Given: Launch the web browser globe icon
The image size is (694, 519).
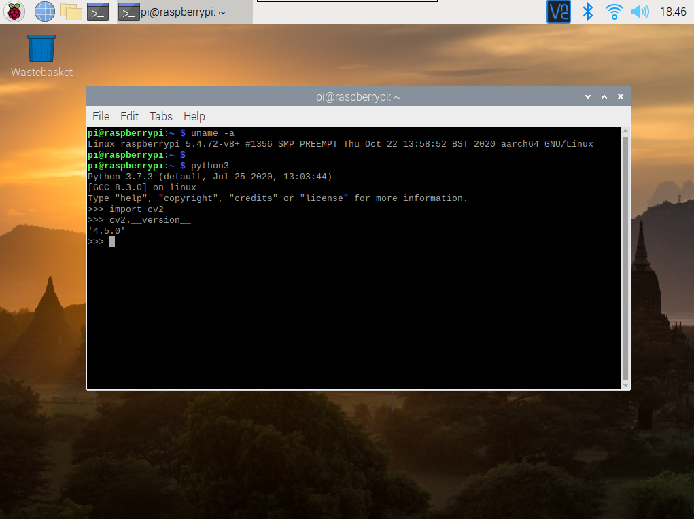Looking at the screenshot, I should [x=44, y=12].
